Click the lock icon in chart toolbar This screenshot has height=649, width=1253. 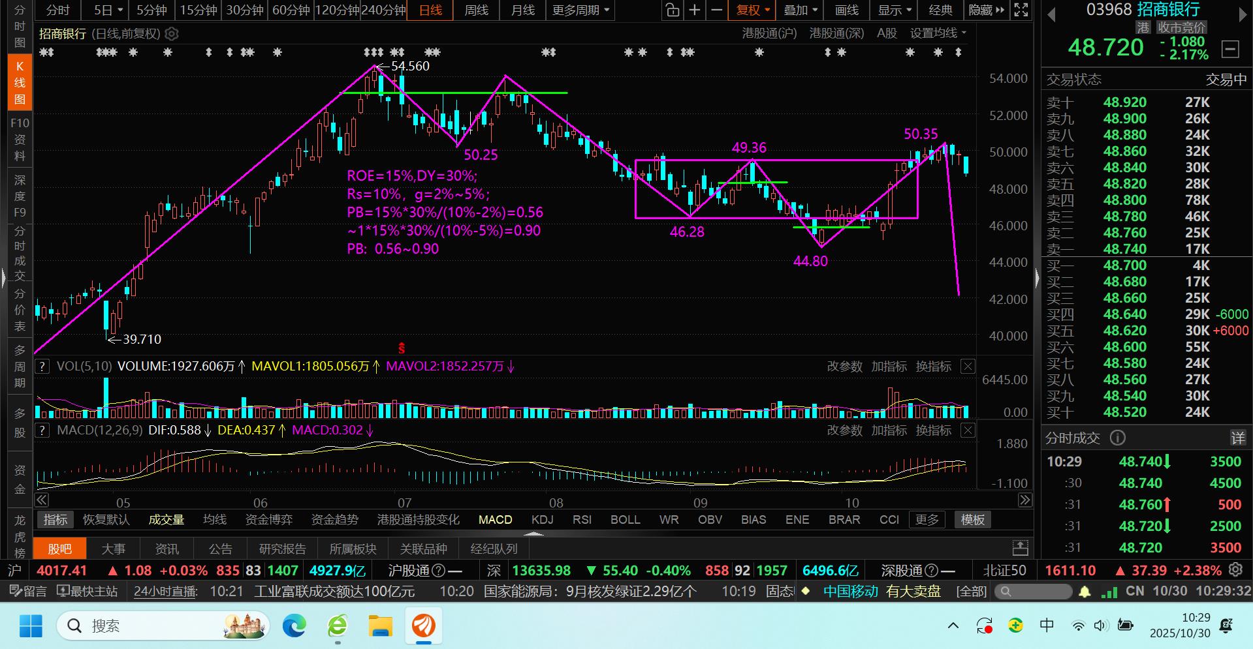pos(672,10)
